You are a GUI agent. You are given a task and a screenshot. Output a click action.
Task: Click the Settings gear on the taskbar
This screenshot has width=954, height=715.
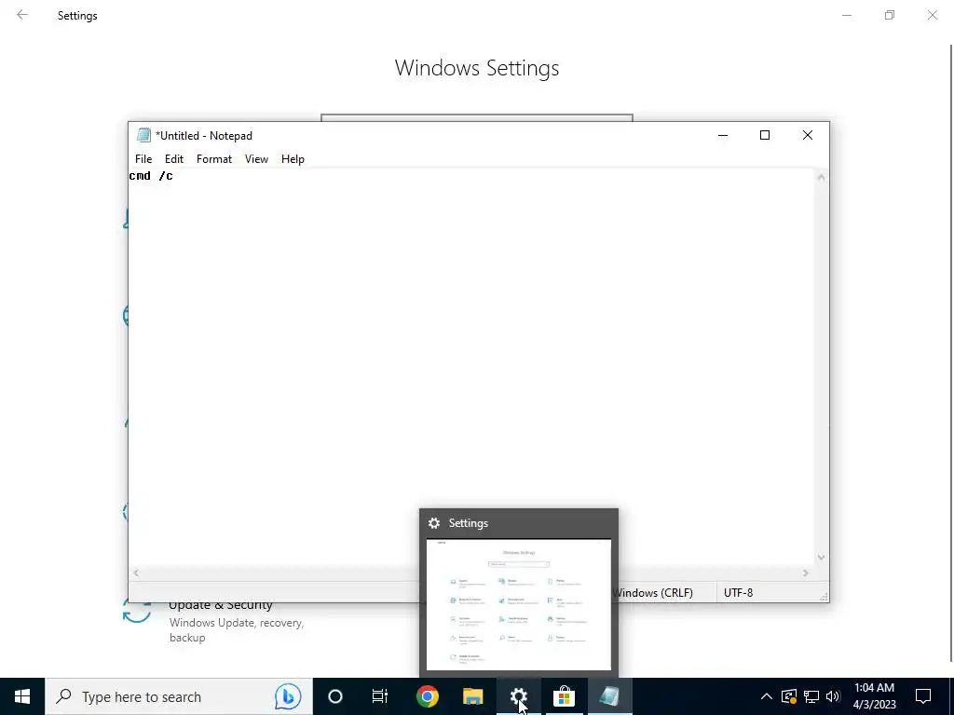(x=518, y=696)
